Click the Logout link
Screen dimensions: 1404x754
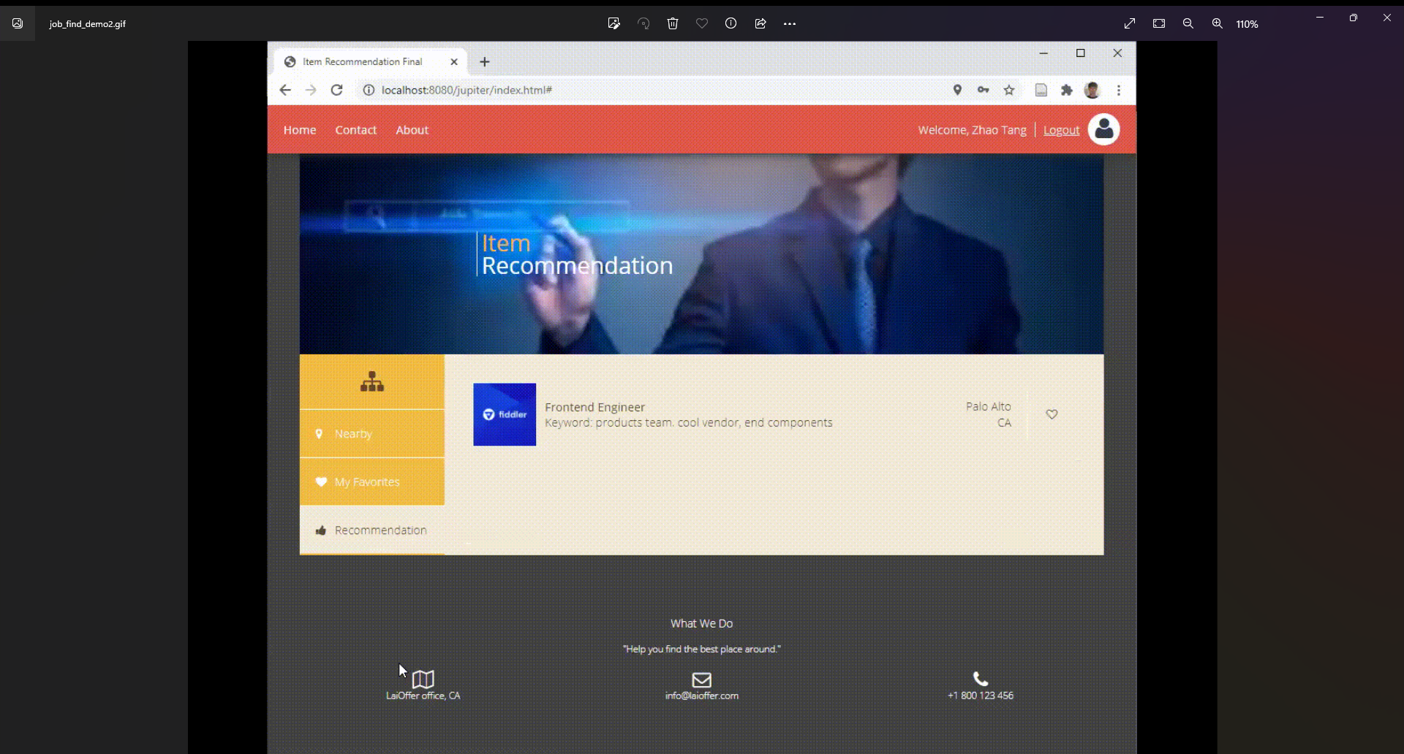1061,130
